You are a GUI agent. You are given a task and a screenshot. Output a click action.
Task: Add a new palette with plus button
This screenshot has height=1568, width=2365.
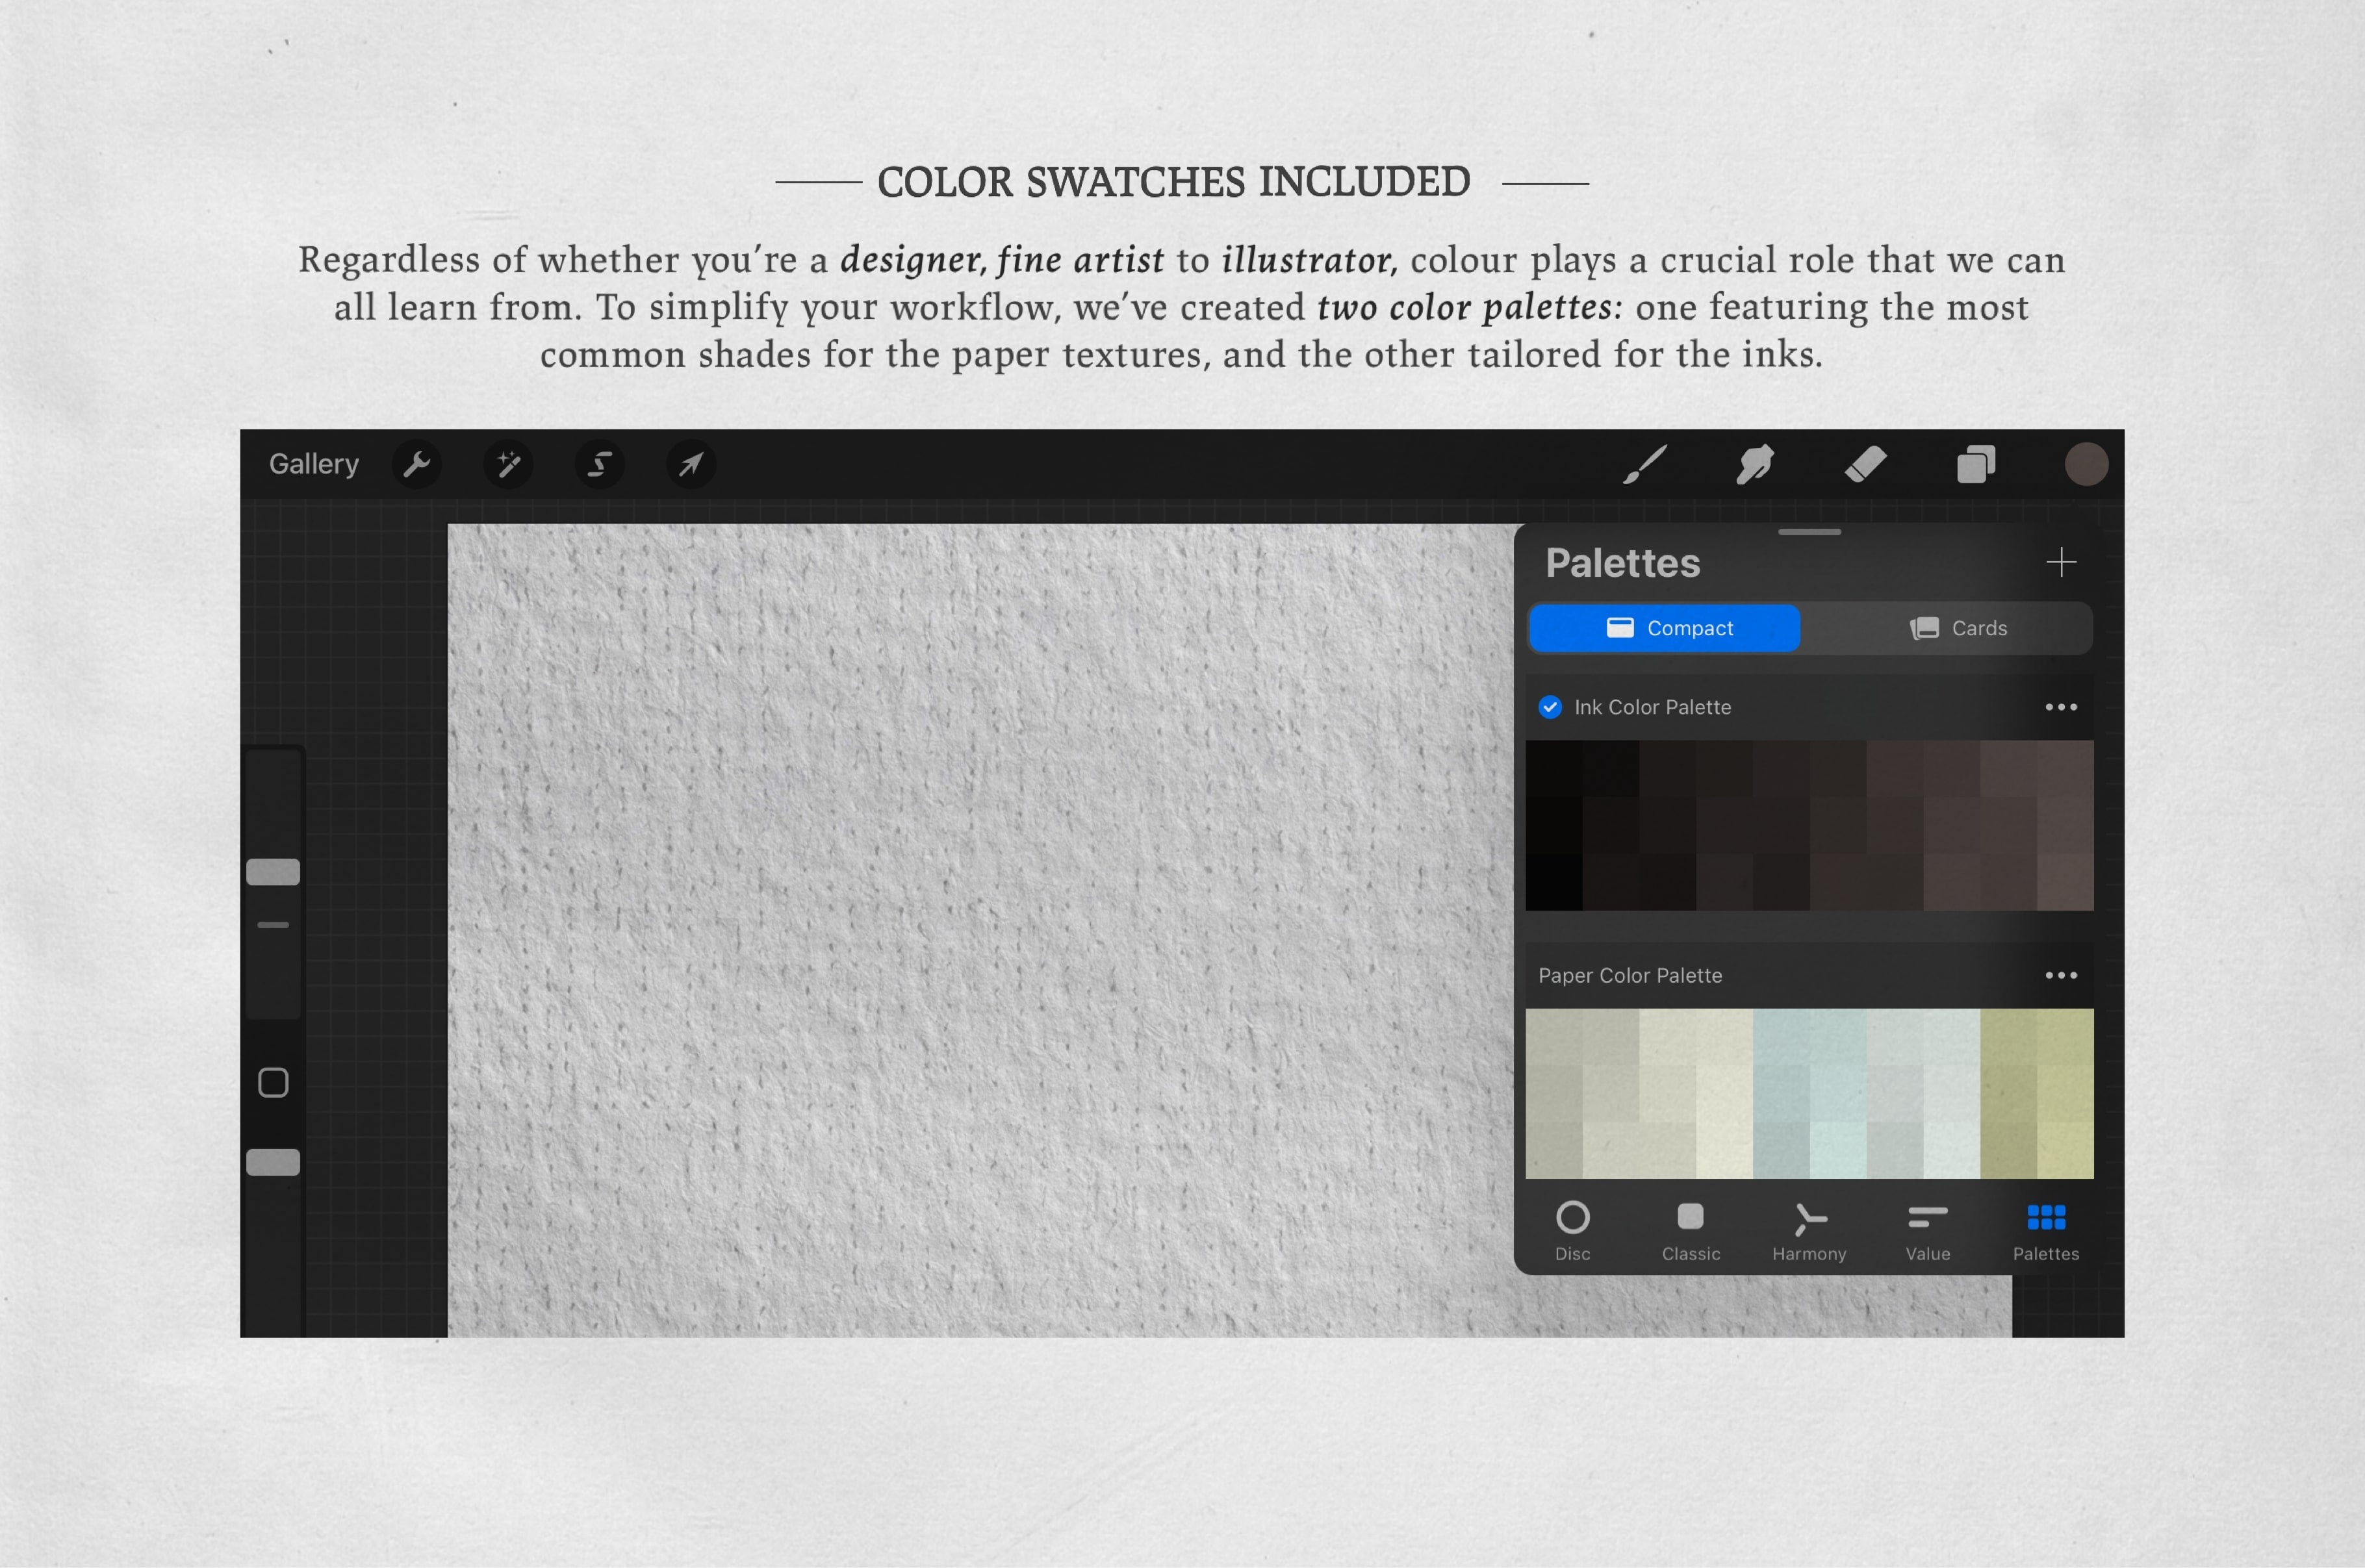point(2062,562)
